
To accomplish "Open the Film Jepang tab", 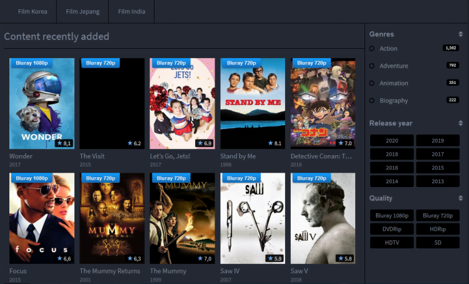I will [x=83, y=12].
